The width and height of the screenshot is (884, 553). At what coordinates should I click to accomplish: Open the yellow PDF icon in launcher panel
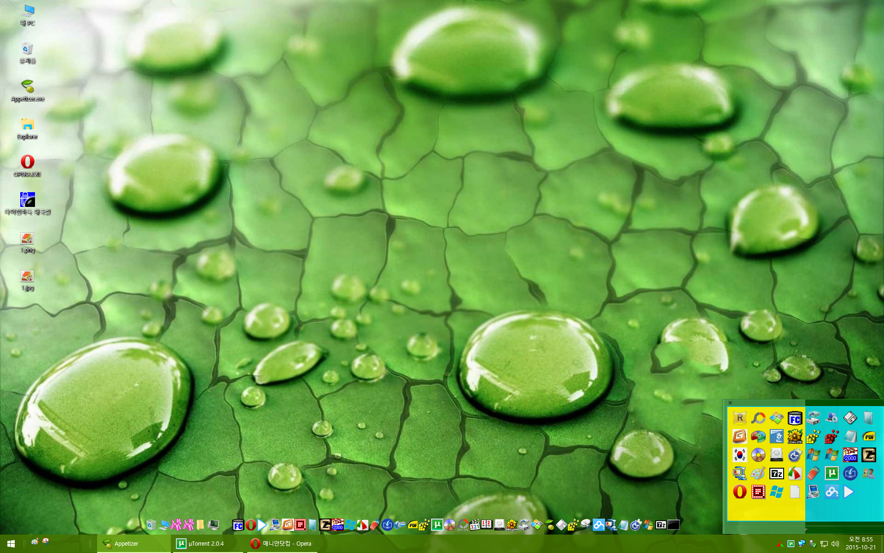click(869, 436)
